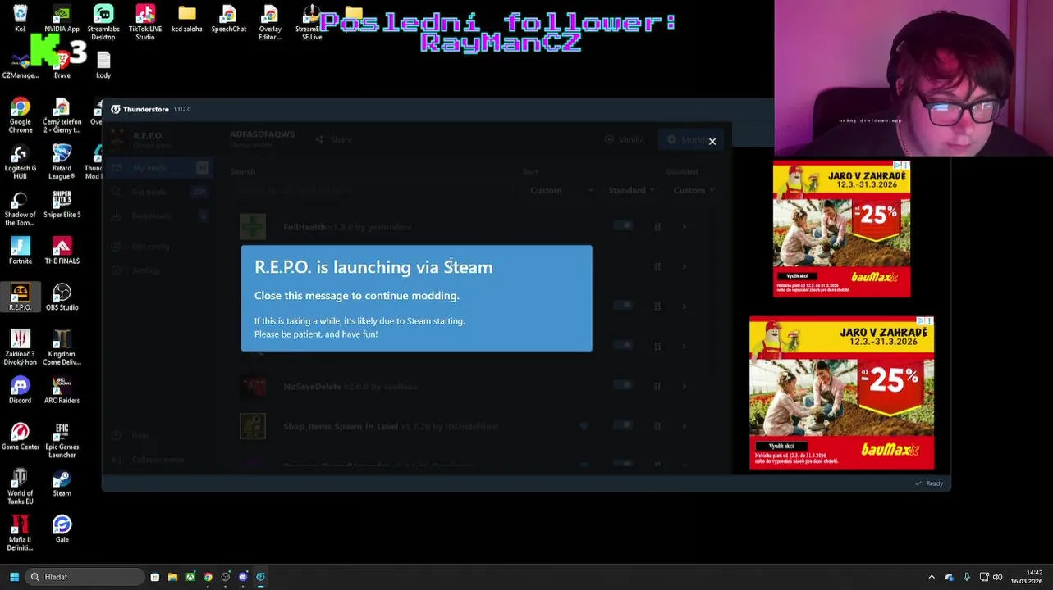This screenshot has height=590, width=1053.
Task: Open the Standard sort direction dropdown
Action: [x=631, y=190]
